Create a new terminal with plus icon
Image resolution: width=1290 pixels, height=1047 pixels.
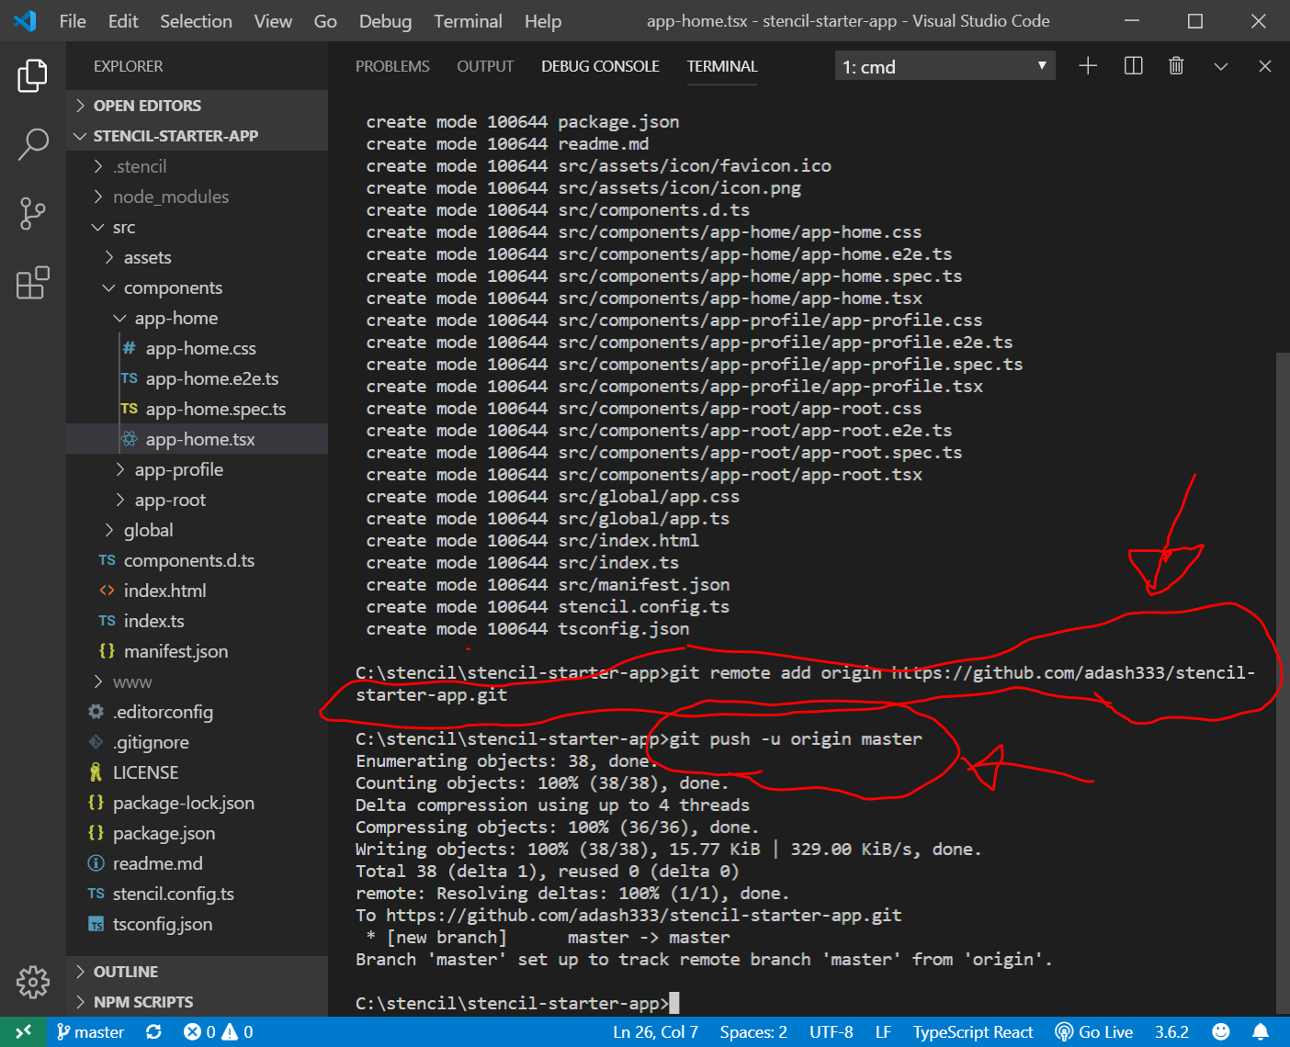(x=1088, y=66)
